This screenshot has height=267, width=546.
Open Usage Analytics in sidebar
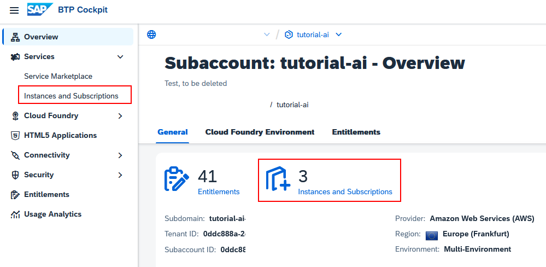click(52, 214)
